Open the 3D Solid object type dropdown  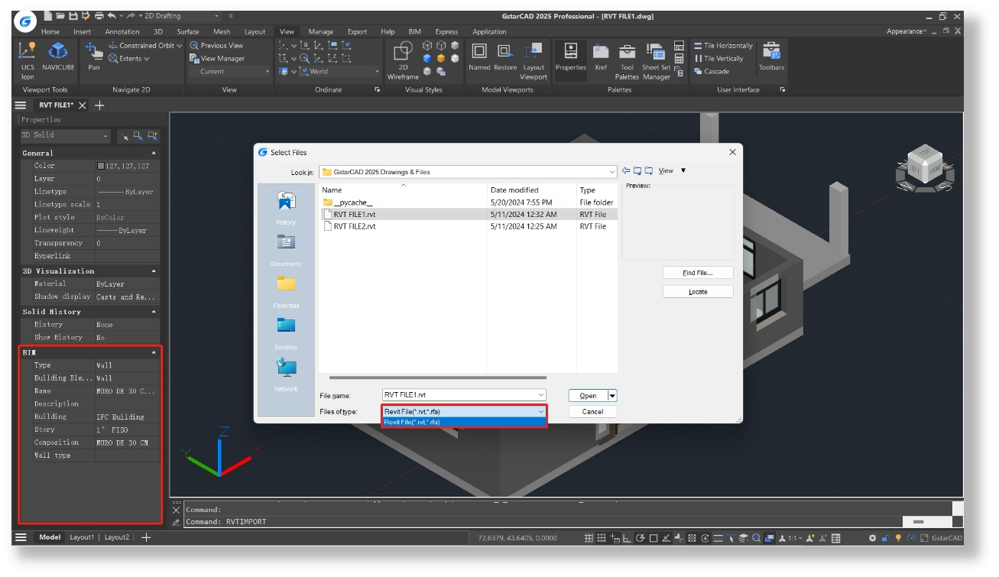tap(66, 135)
